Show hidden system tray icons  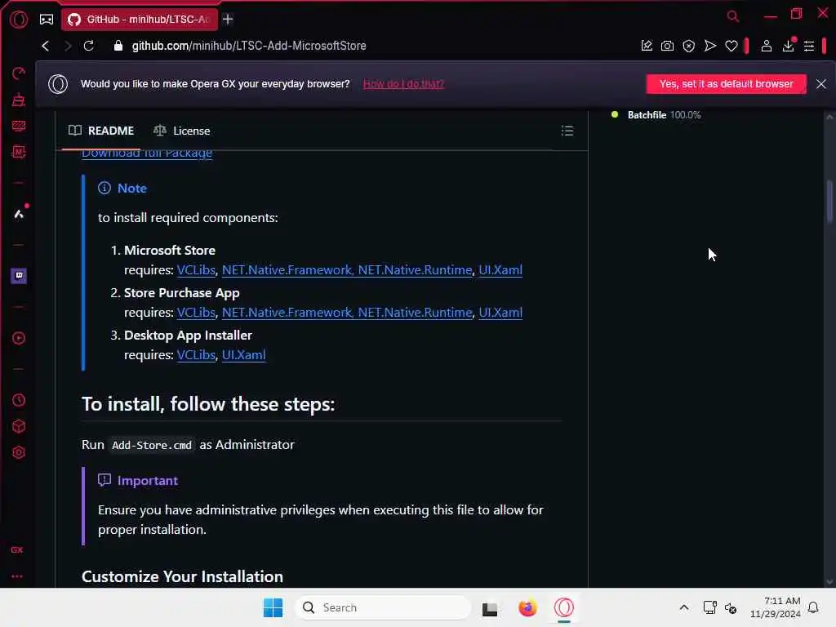pyautogui.click(x=684, y=607)
